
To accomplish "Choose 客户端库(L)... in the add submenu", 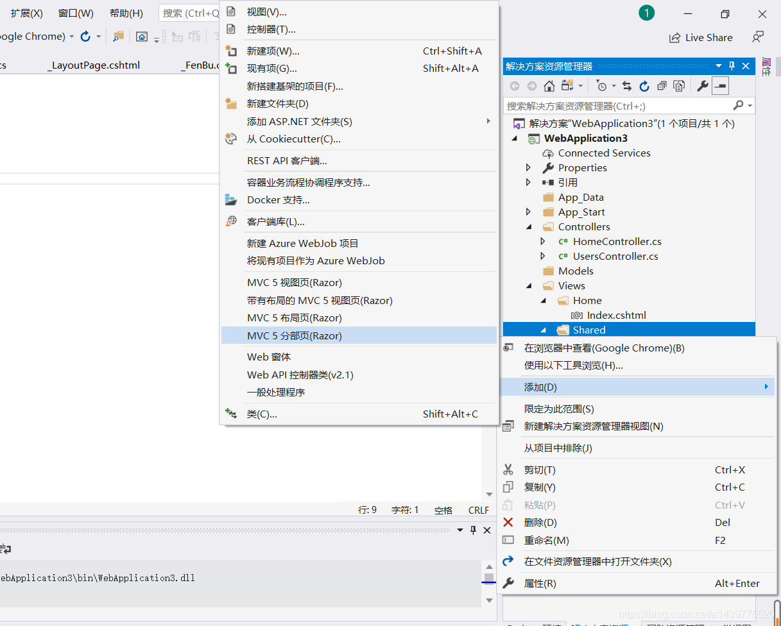I will coord(359,222).
